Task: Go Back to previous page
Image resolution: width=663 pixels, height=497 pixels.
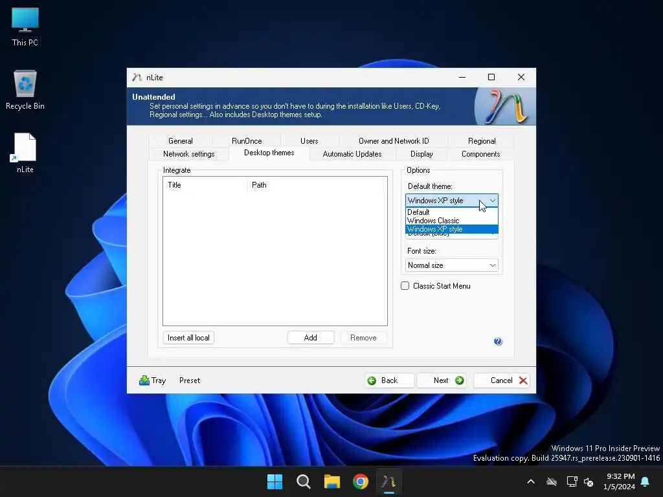Action: pyautogui.click(x=389, y=381)
